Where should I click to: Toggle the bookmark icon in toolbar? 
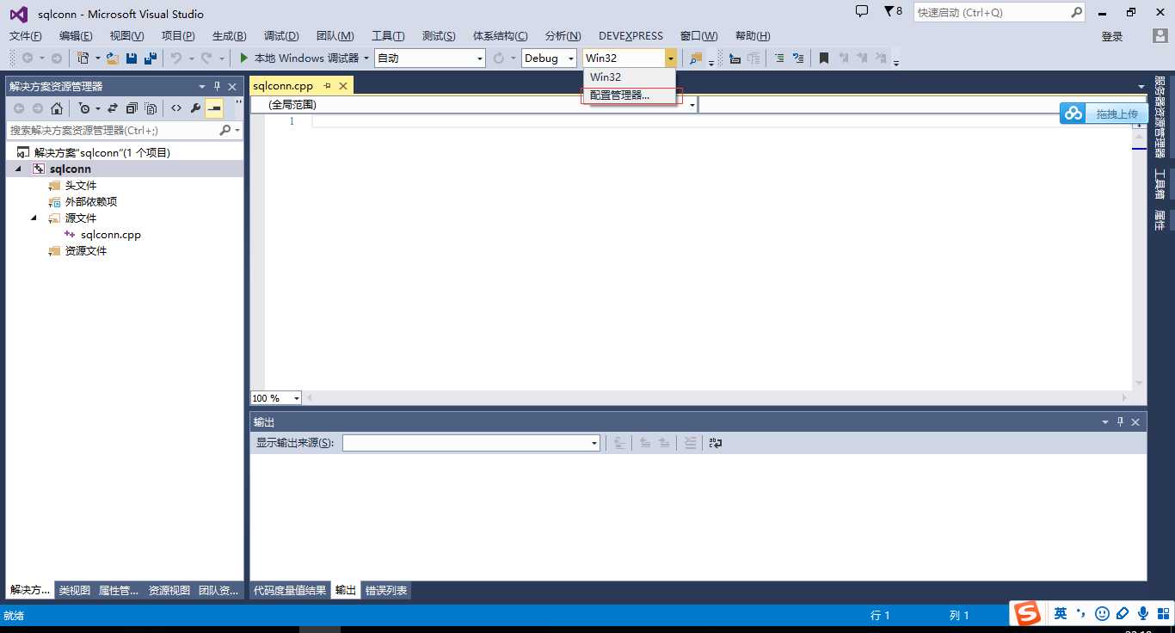(x=823, y=58)
